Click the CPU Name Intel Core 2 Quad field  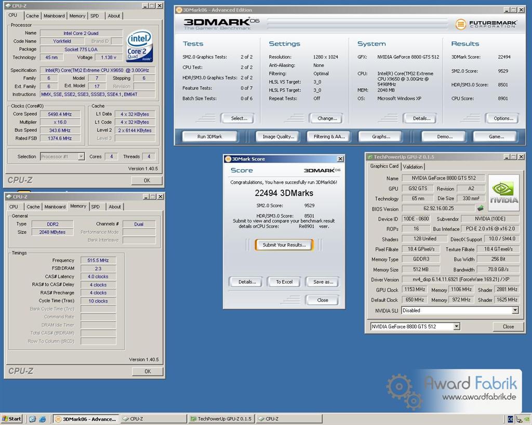point(81,33)
